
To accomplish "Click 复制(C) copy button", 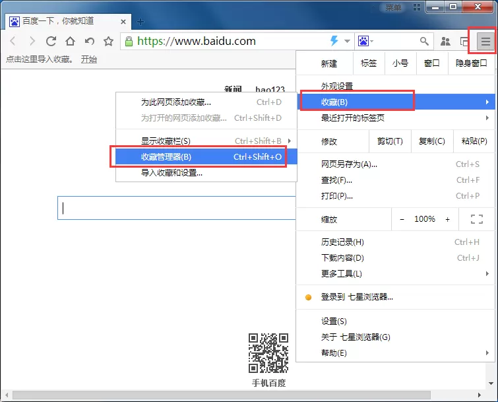I will pos(432,141).
